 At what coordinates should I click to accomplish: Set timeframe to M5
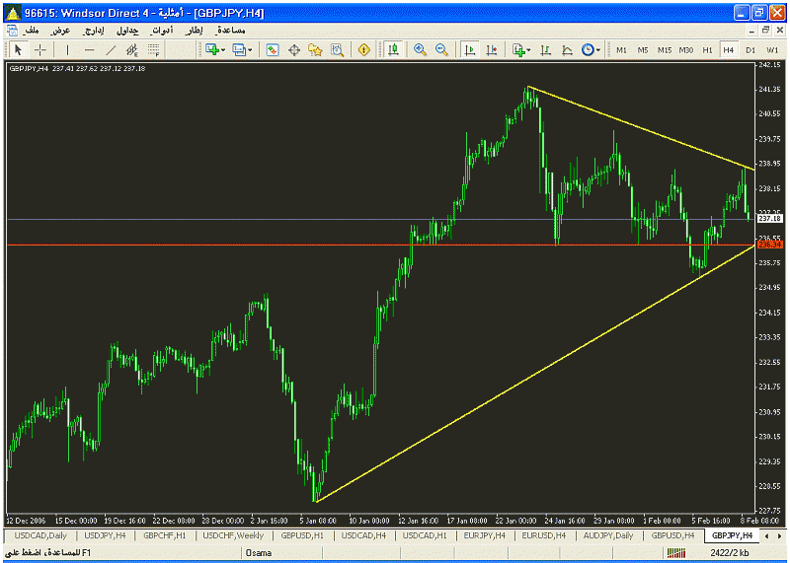click(643, 50)
